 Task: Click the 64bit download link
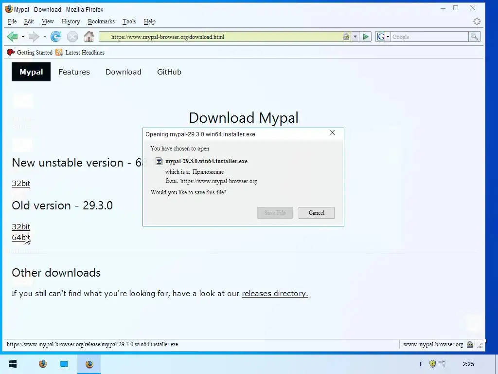21,238
